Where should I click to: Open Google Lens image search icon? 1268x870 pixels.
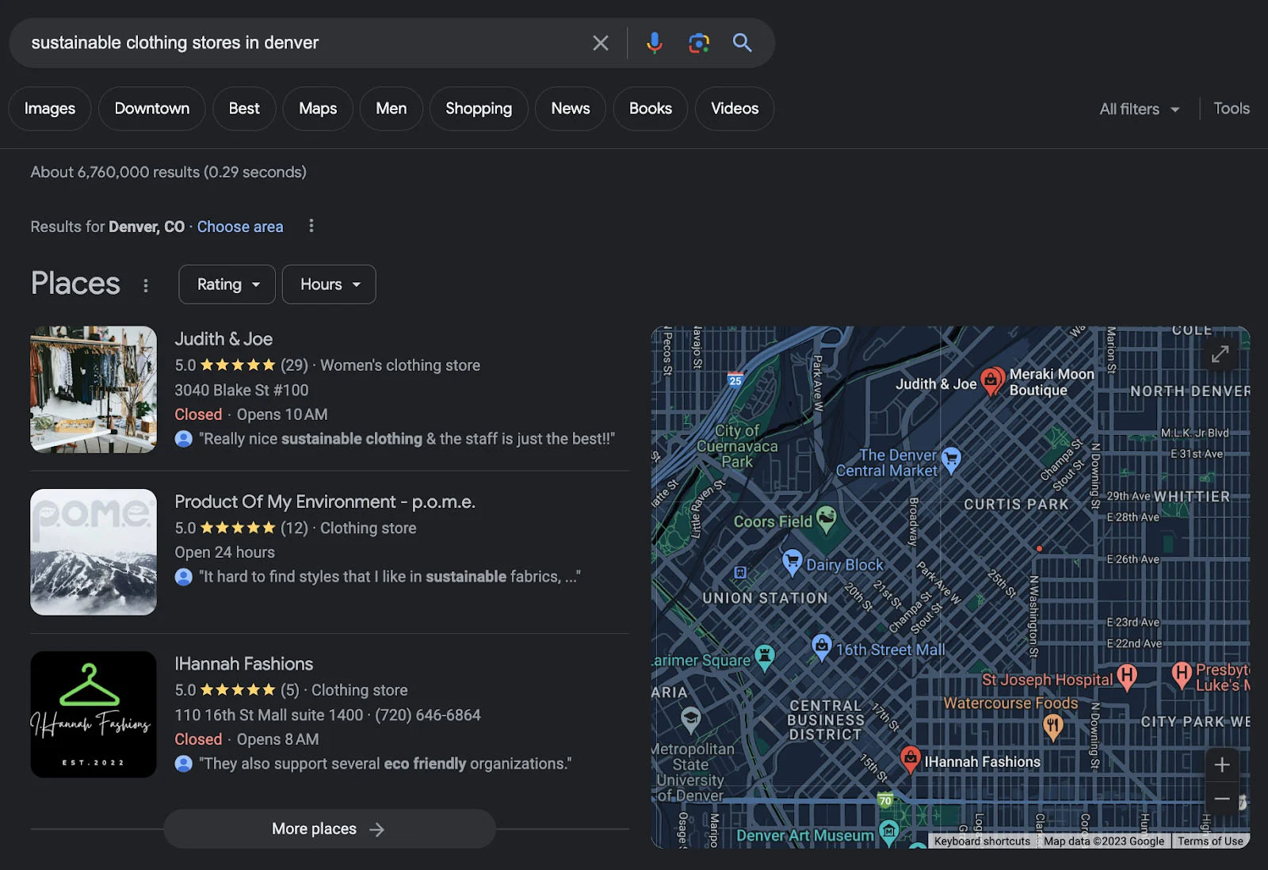pos(698,43)
